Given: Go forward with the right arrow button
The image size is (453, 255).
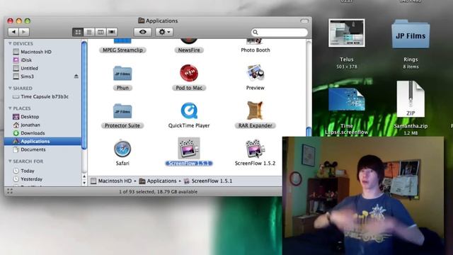Looking at the screenshot, I should [x=24, y=32].
